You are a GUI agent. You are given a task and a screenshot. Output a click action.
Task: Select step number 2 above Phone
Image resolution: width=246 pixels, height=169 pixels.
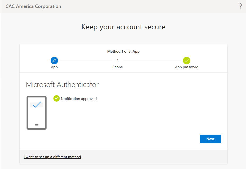(117, 61)
